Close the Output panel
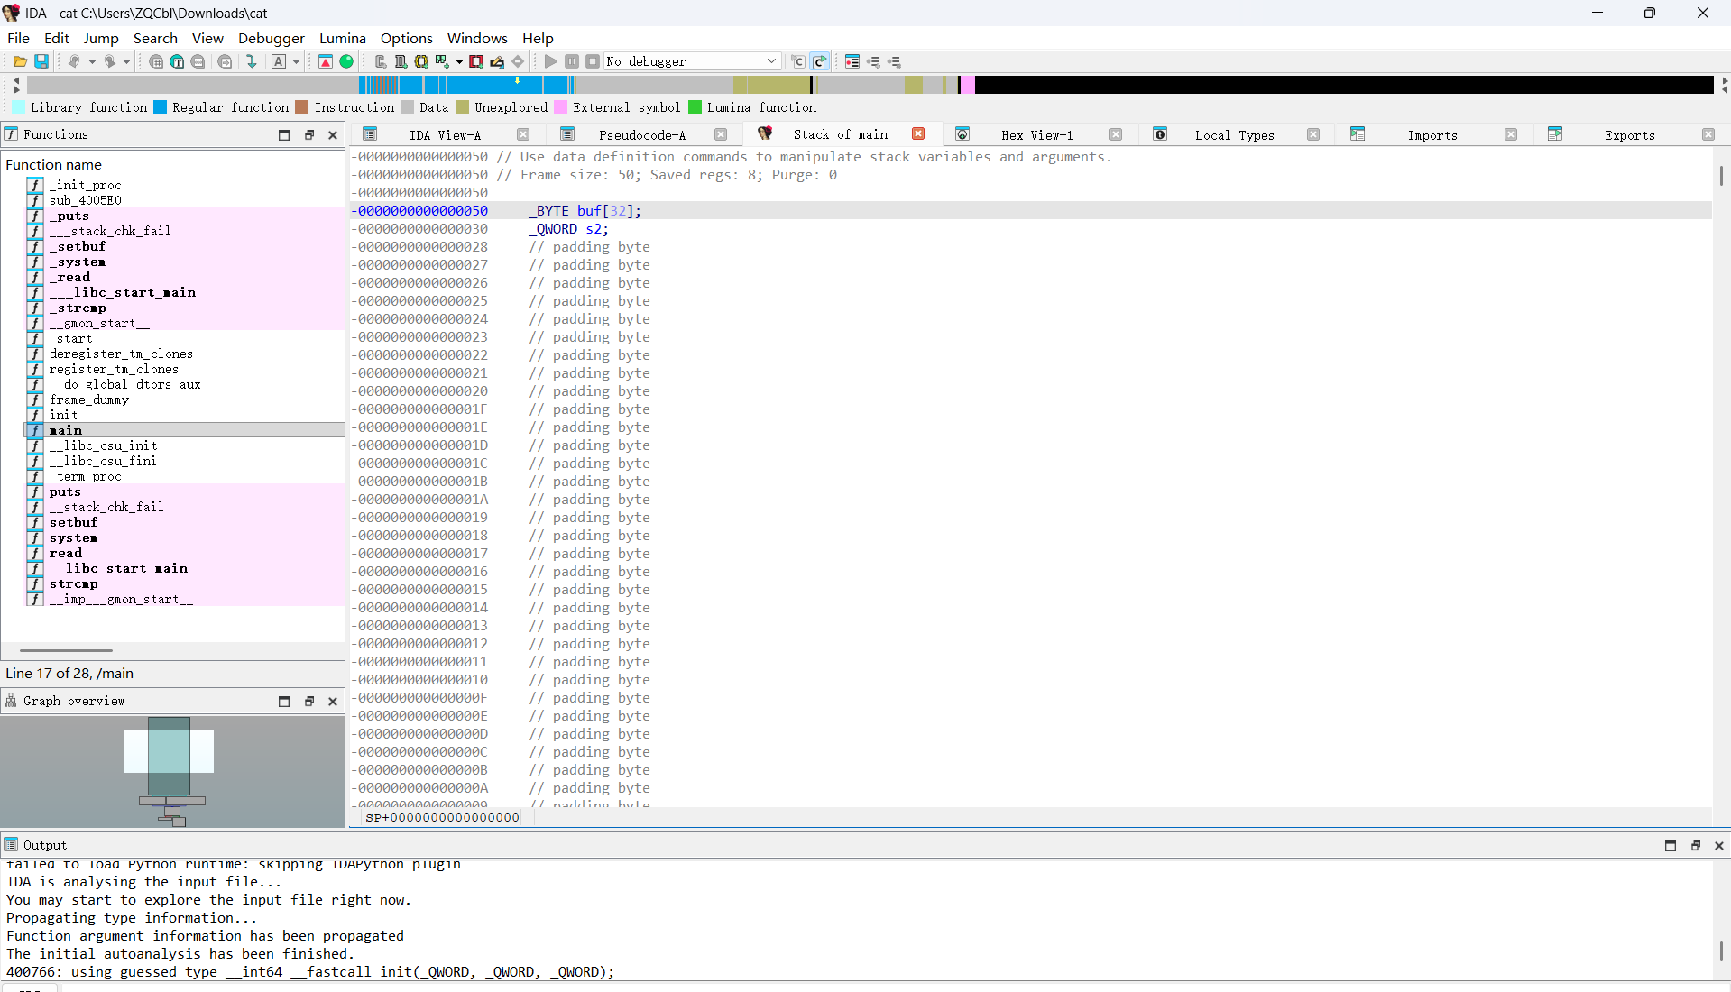The width and height of the screenshot is (1731, 992). (1719, 846)
